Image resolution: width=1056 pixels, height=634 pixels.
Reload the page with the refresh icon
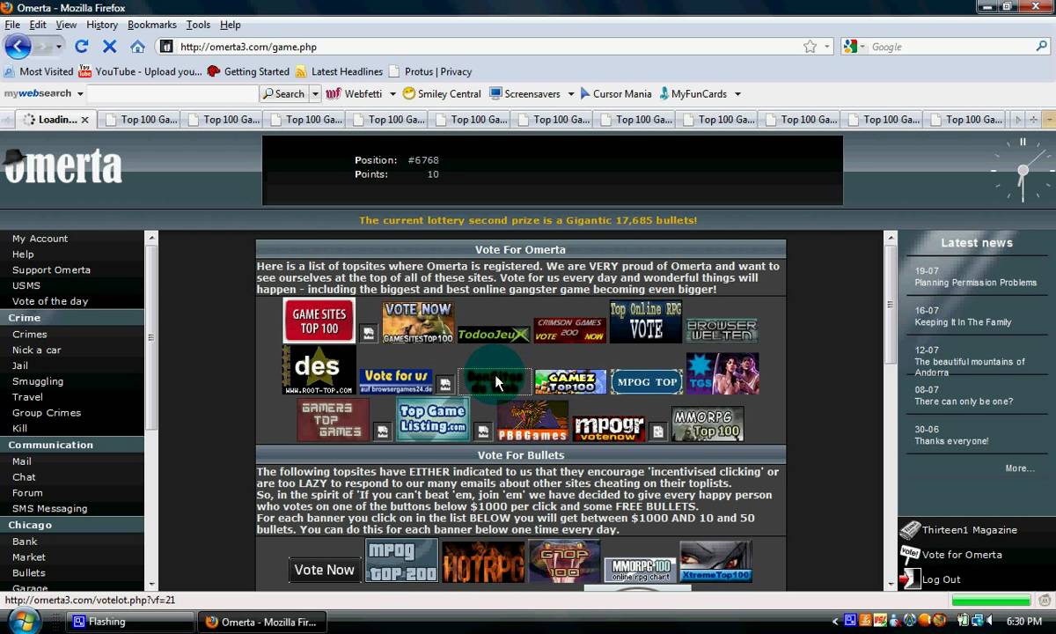(82, 47)
